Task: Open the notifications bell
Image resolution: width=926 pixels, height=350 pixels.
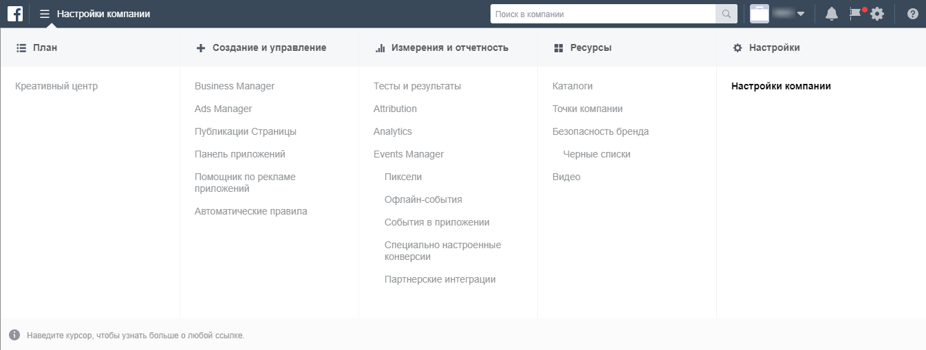Action: (832, 14)
